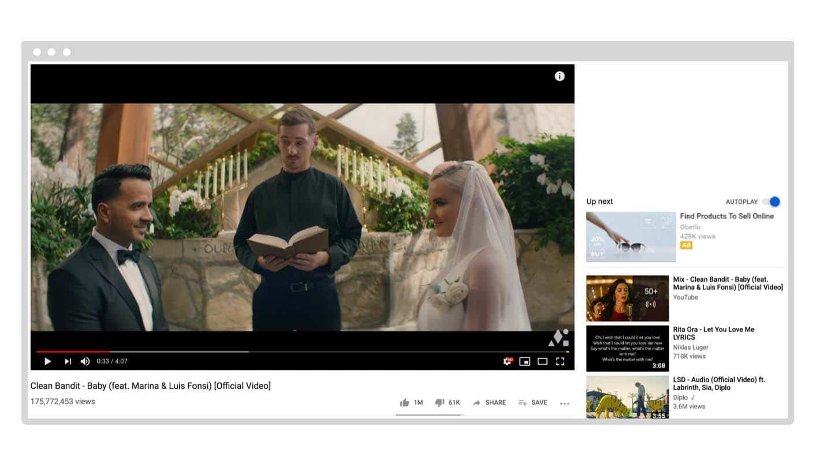Viewport: 816px width, 466px height.
Task: Like the video with thumbs up
Action: pos(405,402)
